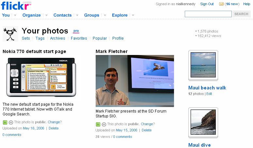Click the Flickr logo

coord(16,6)
